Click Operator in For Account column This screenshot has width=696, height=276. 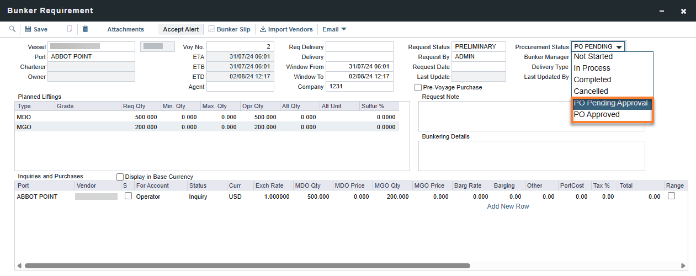pyautogui.click(x=148, y=197)
